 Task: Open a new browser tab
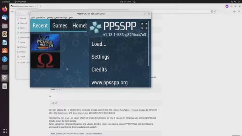point(40,6)
